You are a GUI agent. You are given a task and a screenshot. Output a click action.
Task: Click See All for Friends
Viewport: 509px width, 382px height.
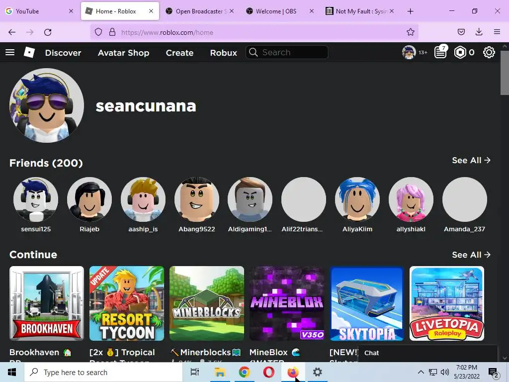[471, 160]
